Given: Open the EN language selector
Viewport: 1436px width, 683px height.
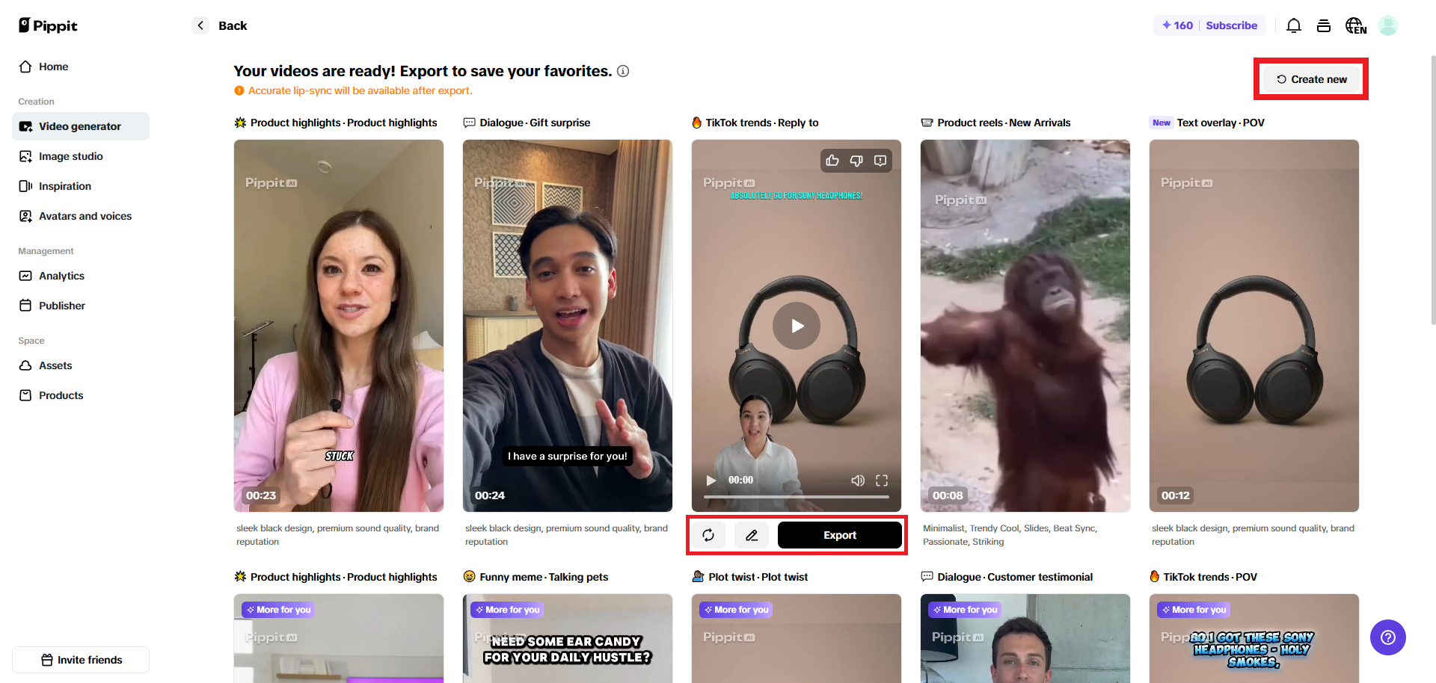Looking at the screenshot, I should (1355, 25).
